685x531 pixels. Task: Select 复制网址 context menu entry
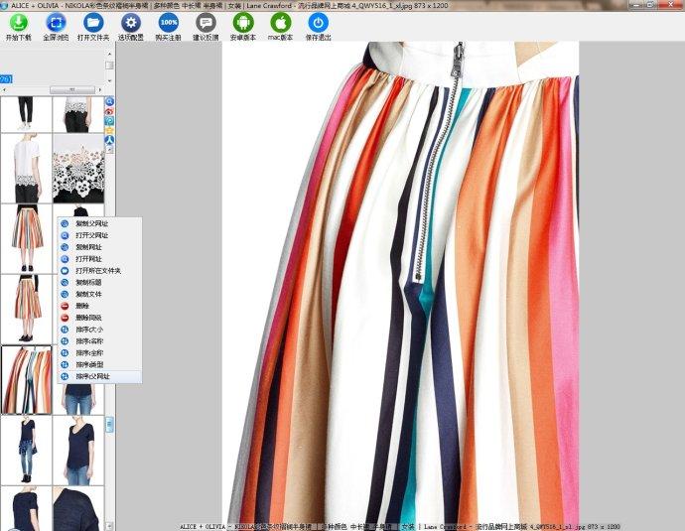click(x=99, y=247)
